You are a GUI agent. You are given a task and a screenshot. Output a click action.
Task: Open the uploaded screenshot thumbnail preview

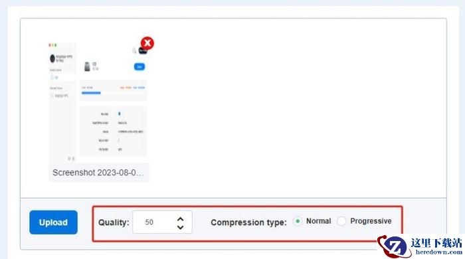coord(98,102)
